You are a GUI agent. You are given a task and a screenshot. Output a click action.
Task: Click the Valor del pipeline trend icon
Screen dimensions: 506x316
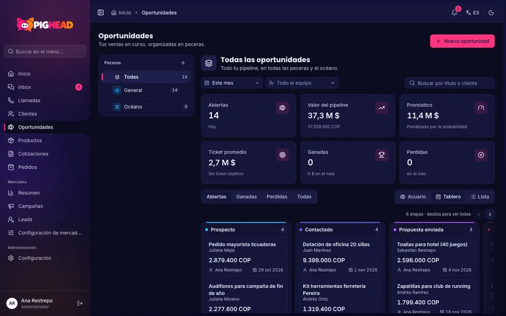382,107
